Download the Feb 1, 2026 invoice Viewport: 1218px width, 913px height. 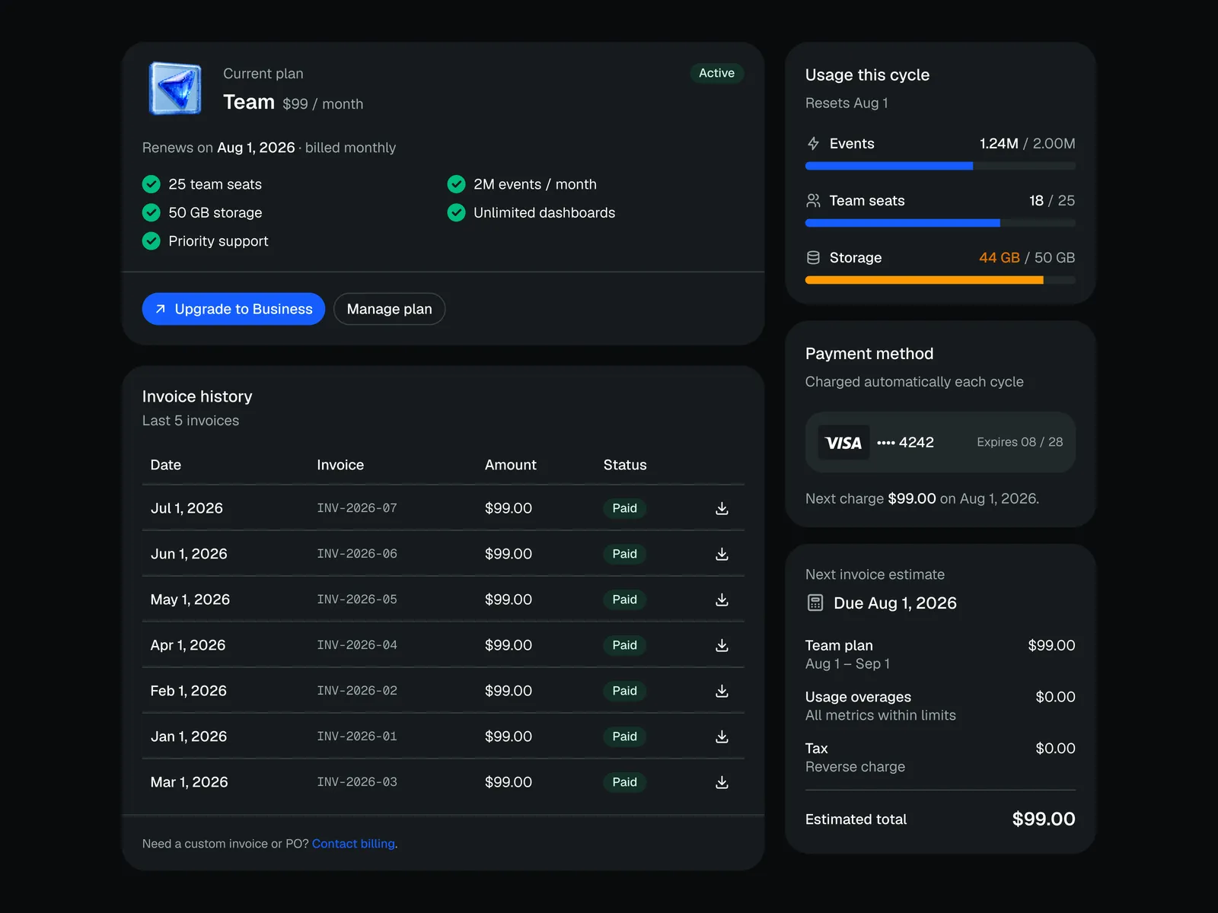tap(722, 691)
